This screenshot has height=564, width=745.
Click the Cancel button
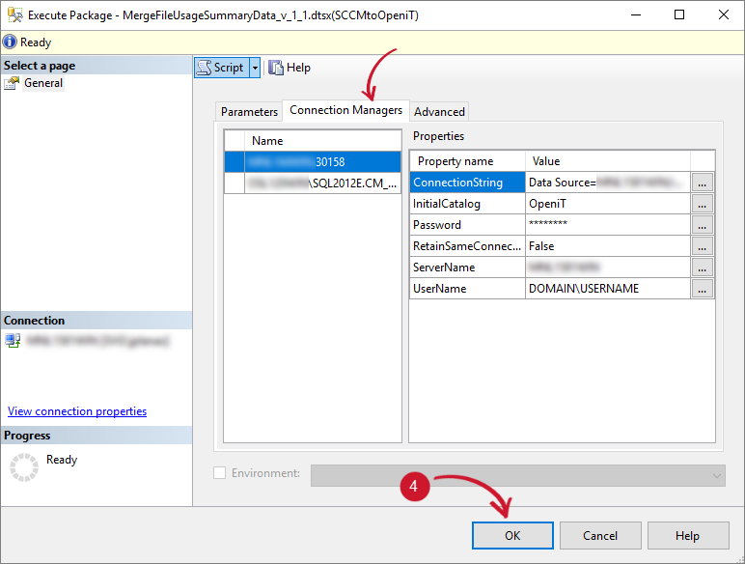600,535
